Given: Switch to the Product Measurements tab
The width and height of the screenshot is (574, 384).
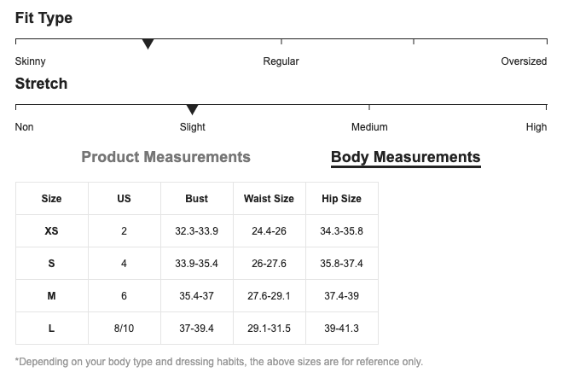Looking at the screenshot, I should (x=165, y=157).
